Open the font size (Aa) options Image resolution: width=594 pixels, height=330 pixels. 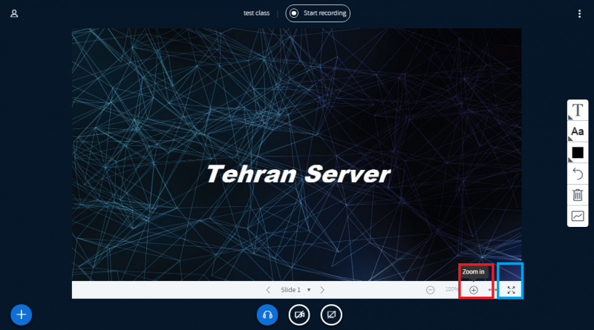pos(577,131)
